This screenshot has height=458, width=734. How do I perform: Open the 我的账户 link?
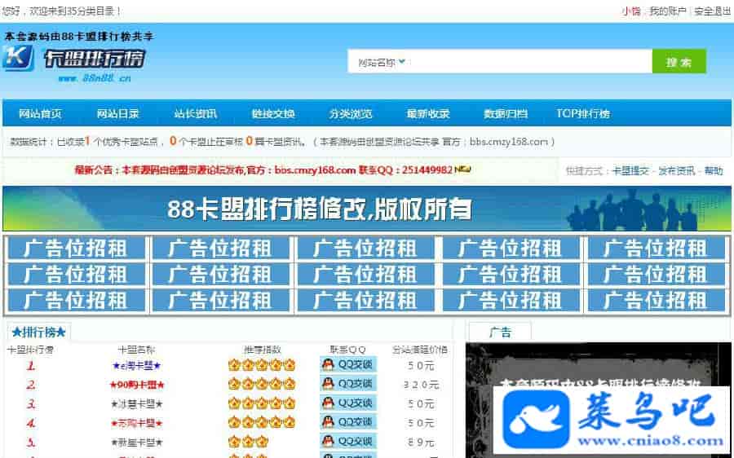coord(667,11)
